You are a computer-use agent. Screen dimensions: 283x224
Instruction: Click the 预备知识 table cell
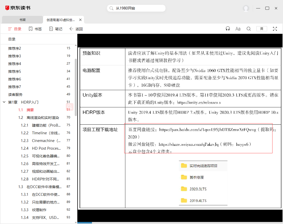click(x=102, y=57)
